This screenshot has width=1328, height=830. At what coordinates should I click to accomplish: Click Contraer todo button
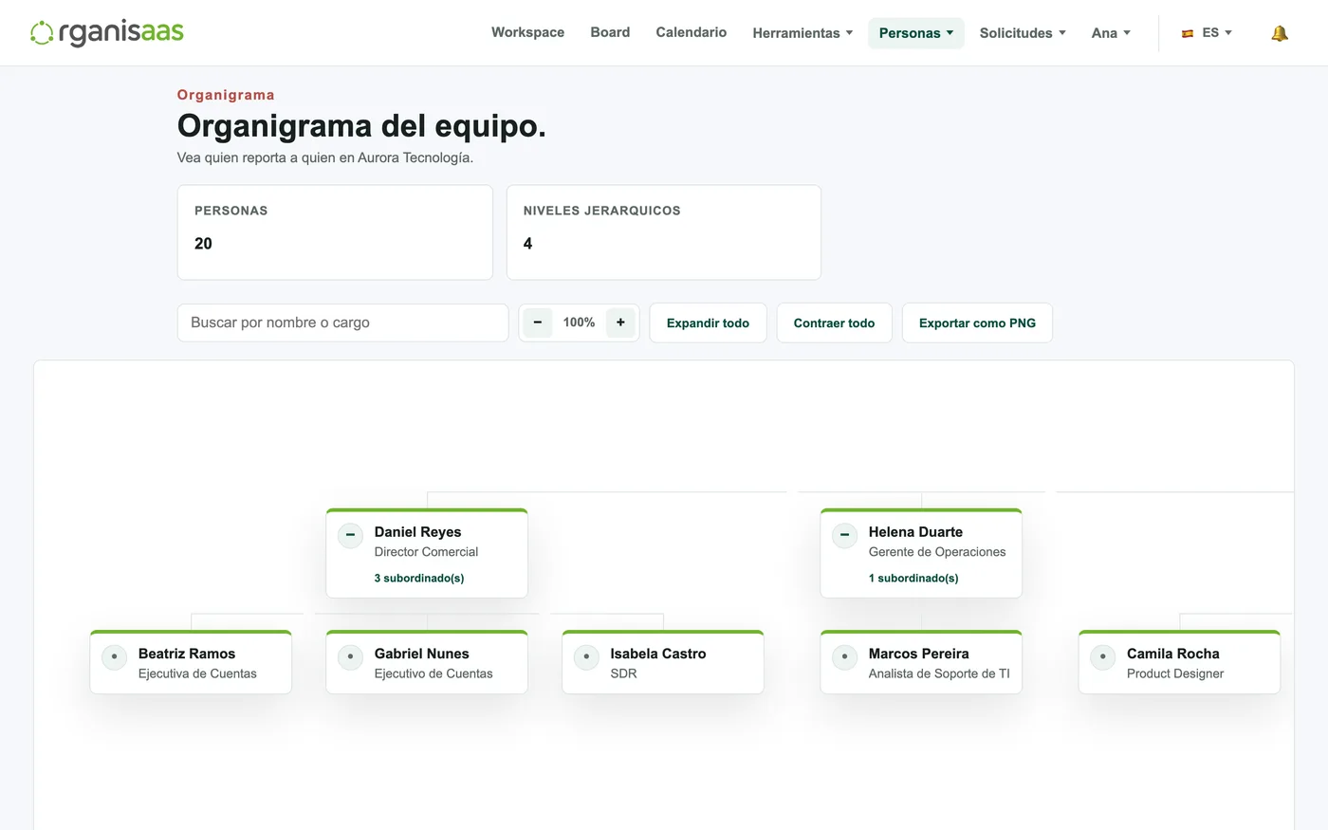834,323
